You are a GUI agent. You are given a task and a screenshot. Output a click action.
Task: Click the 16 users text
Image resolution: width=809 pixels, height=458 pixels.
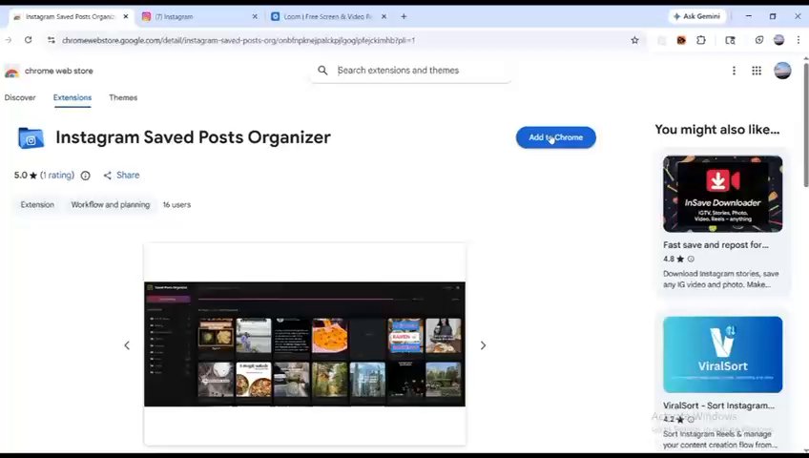176,205
